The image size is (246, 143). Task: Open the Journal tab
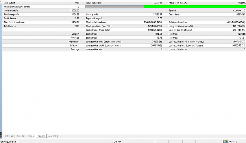coord(52,136)
